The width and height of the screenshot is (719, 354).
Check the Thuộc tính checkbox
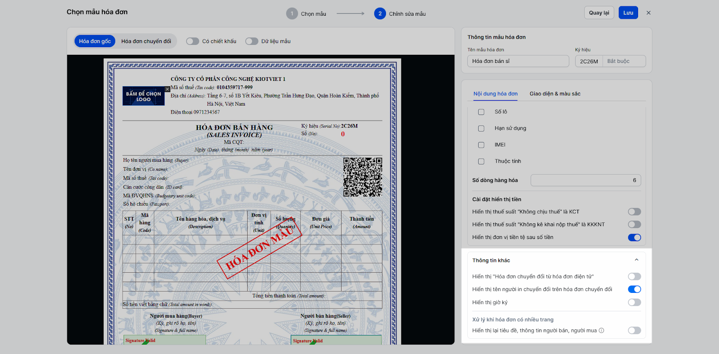coord(481,161)
